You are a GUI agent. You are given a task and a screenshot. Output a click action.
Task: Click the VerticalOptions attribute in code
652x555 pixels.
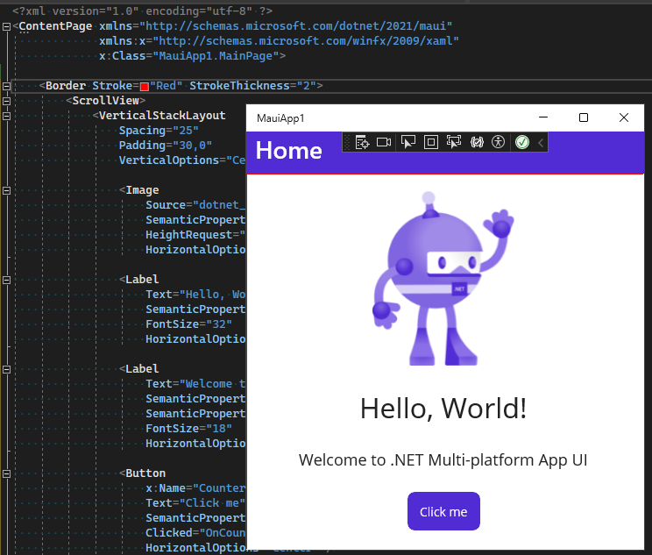[x=182, y=160]
